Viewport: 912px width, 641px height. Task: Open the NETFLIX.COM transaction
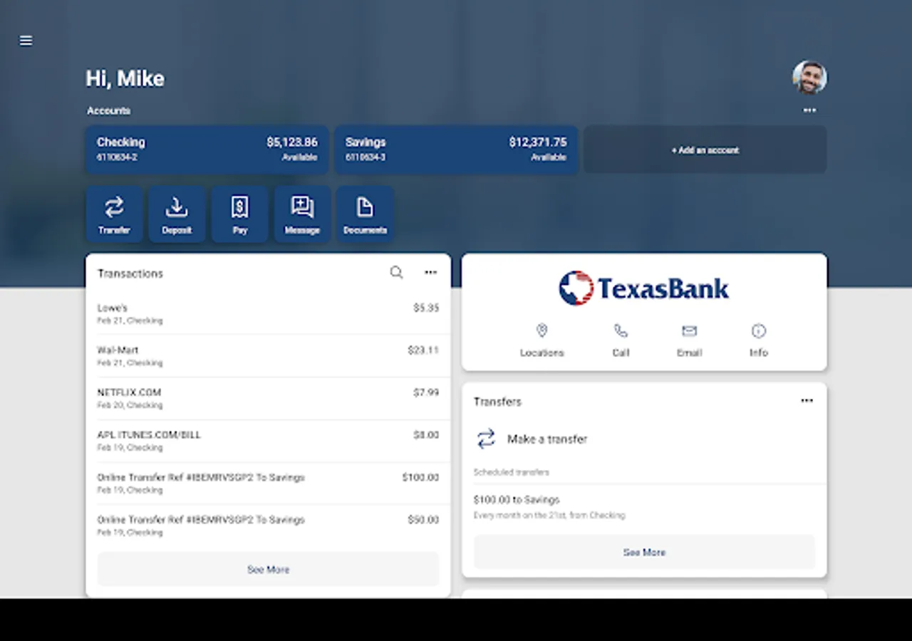point(268,398)
